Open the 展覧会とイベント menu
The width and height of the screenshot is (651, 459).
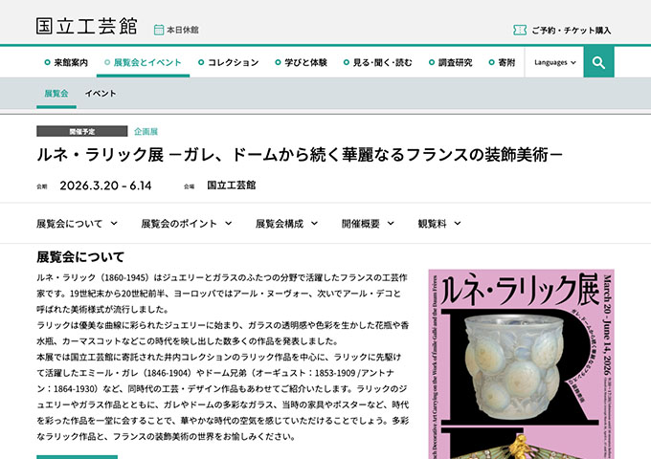143,62
